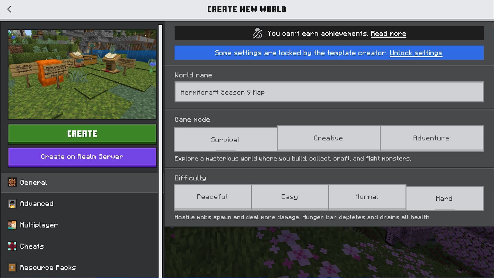Select Peaceful difficulty setting
This screenshot has height=278, width=494.
[212, 197]
